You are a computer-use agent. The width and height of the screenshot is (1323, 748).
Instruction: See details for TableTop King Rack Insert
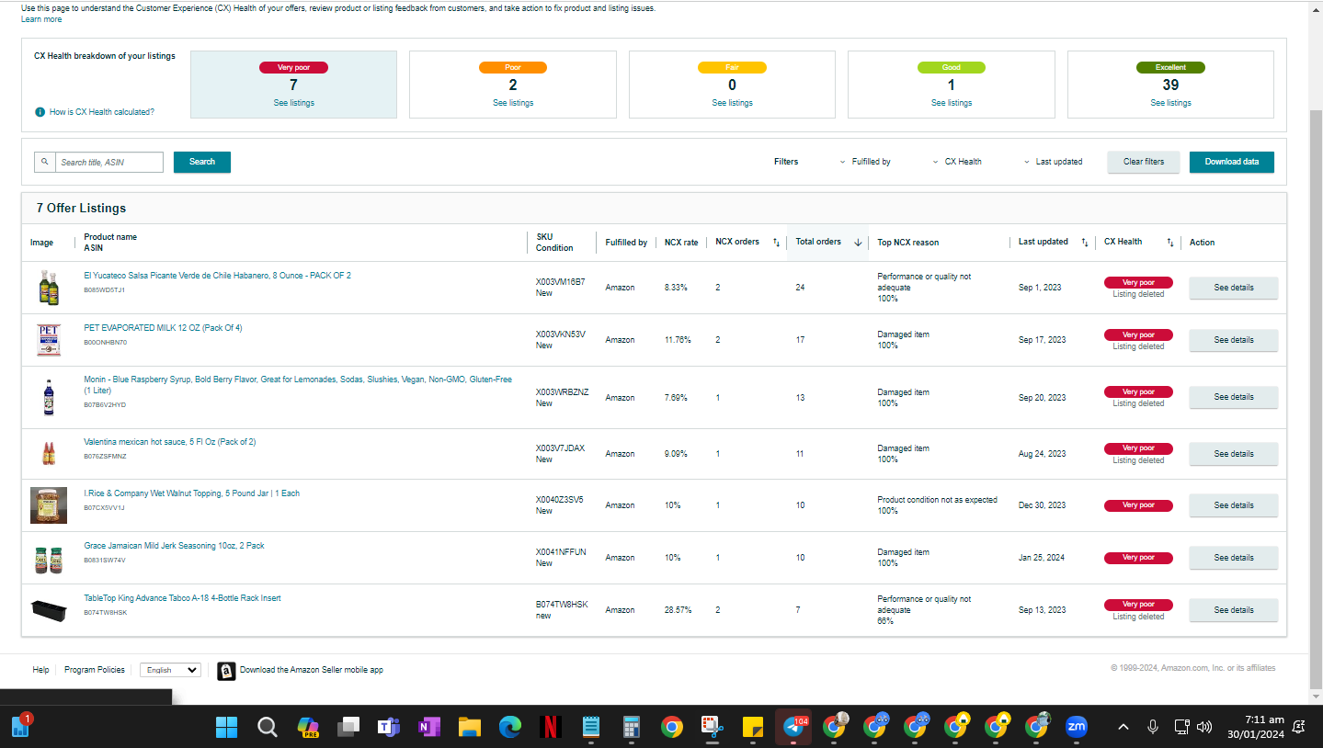coord(1234,610)
